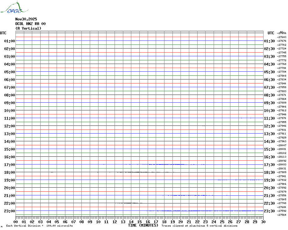Image resolution: width=288 pixels, height=230 pixels.
Task: Click the Nov30,2025 date heading
Action: pos(26,19)
